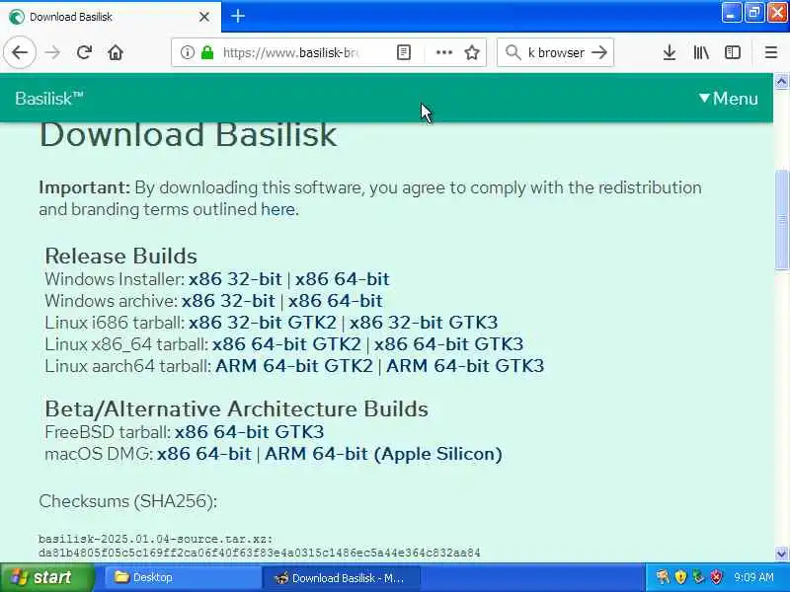Image resolution: width=790 pixels, height=592 pixels.
Task: Go back to the previous page
Action: [x=20, y=52]
